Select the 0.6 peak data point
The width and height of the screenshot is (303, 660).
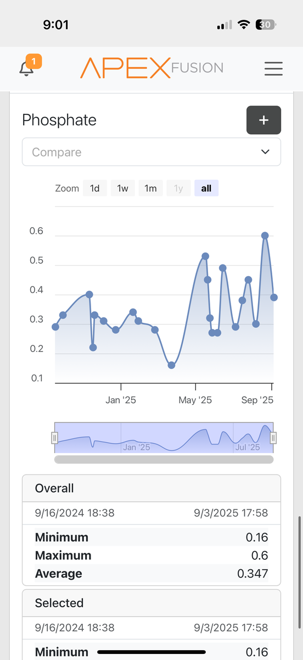point(265,235)
